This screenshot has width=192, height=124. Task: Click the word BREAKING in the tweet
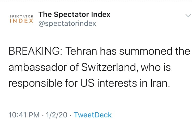point(34,51)
